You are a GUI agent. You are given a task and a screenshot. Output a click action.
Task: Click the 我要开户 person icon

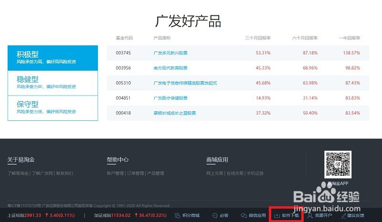coord(310,216)
